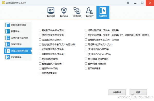Enable 清空回收站(文件) checkbox

point(40,68)
